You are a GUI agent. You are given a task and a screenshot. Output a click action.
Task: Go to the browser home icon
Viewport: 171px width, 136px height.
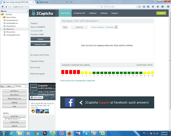(158, 7)
